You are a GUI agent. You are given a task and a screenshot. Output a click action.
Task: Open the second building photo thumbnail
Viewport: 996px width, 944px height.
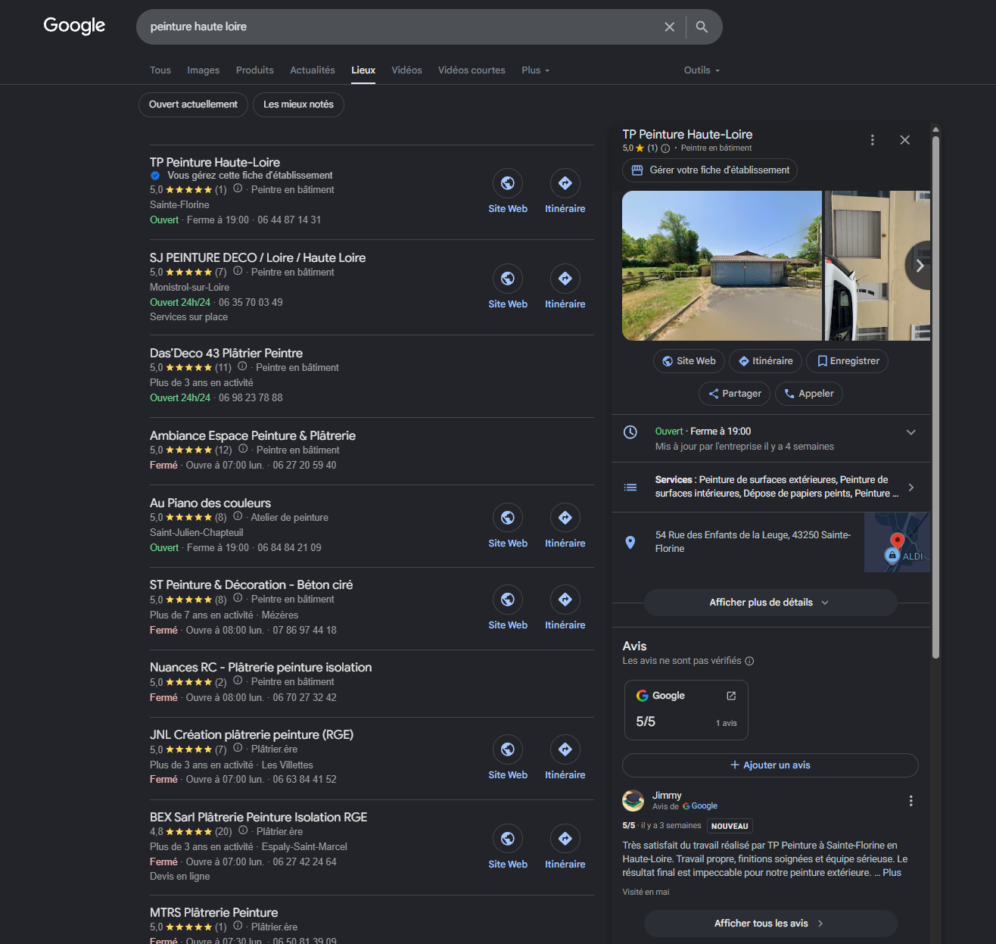pyautogui.click(x=877, y=266)
